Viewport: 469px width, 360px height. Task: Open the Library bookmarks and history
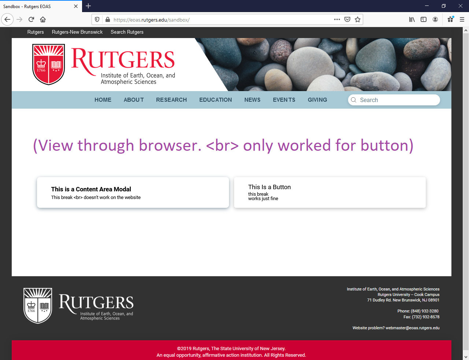pyautogui.click(x=412, y=19)
